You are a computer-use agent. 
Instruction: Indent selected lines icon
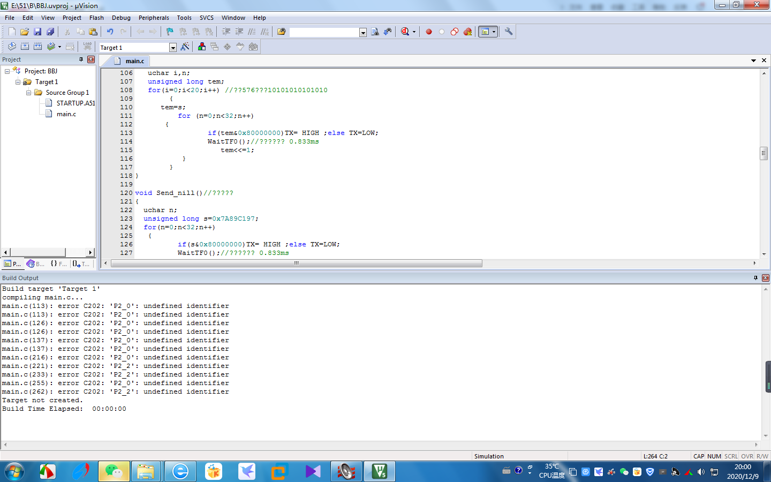click(x=226, y=32)
